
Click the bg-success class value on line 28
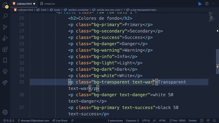pyautogui.click(x=107, y=38)
